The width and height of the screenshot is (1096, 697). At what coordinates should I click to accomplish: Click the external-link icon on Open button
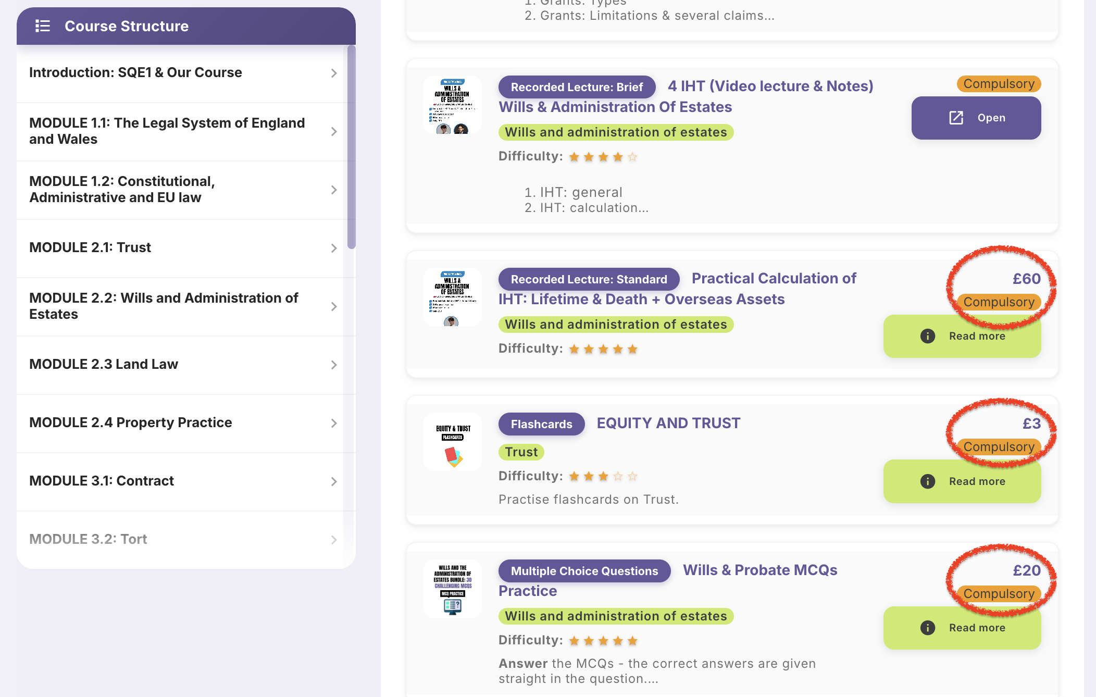click(x=956, y=118)
